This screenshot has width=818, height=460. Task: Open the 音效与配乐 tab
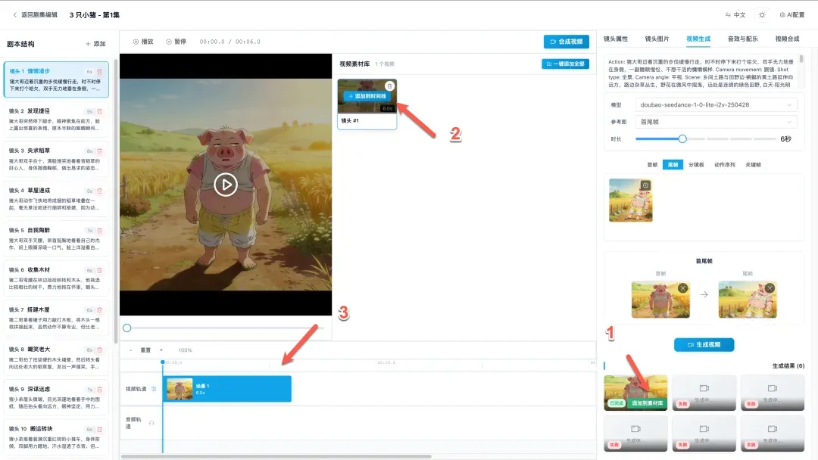pyautogui.click(x=743, y=39)
